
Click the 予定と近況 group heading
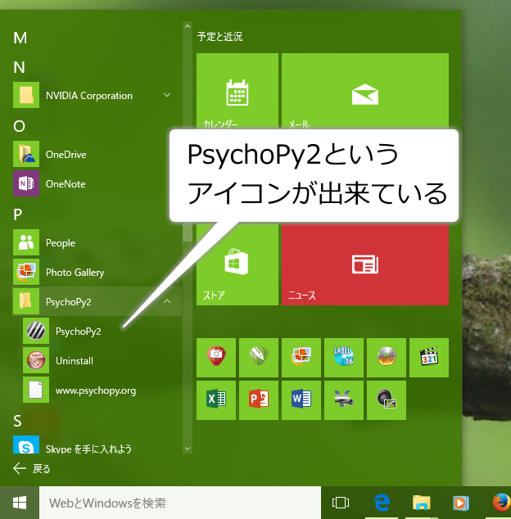coord(219,36)
